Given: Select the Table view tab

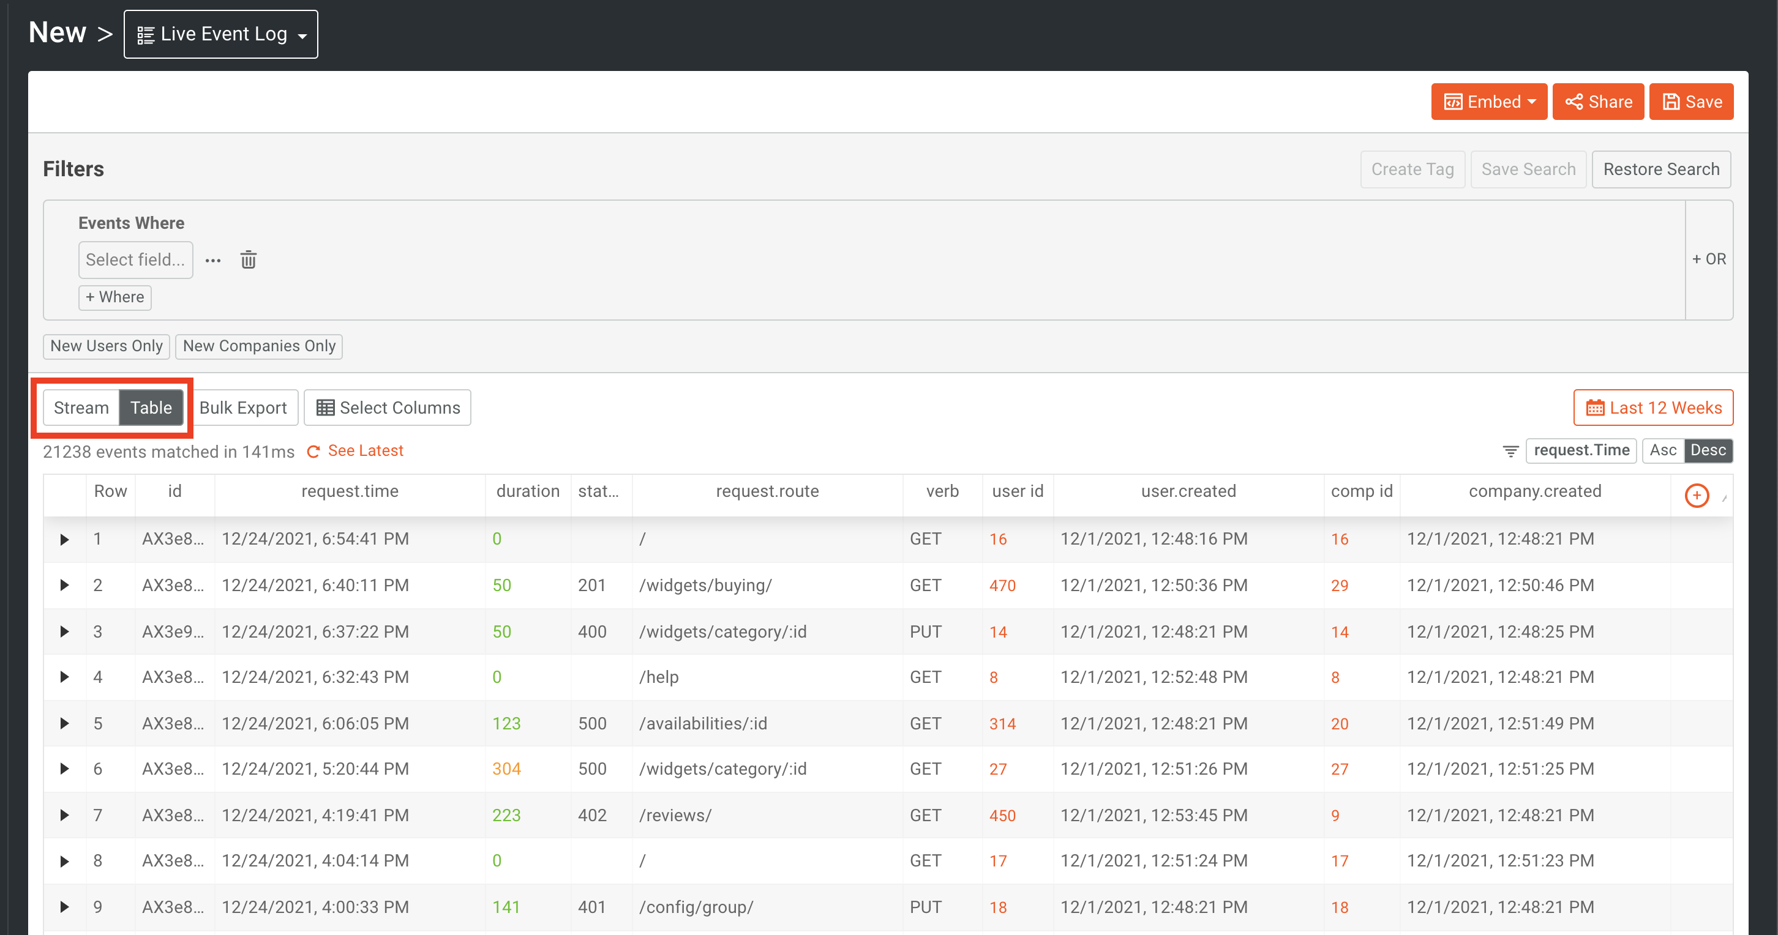Looking at the screenshot, I should 151,408.
